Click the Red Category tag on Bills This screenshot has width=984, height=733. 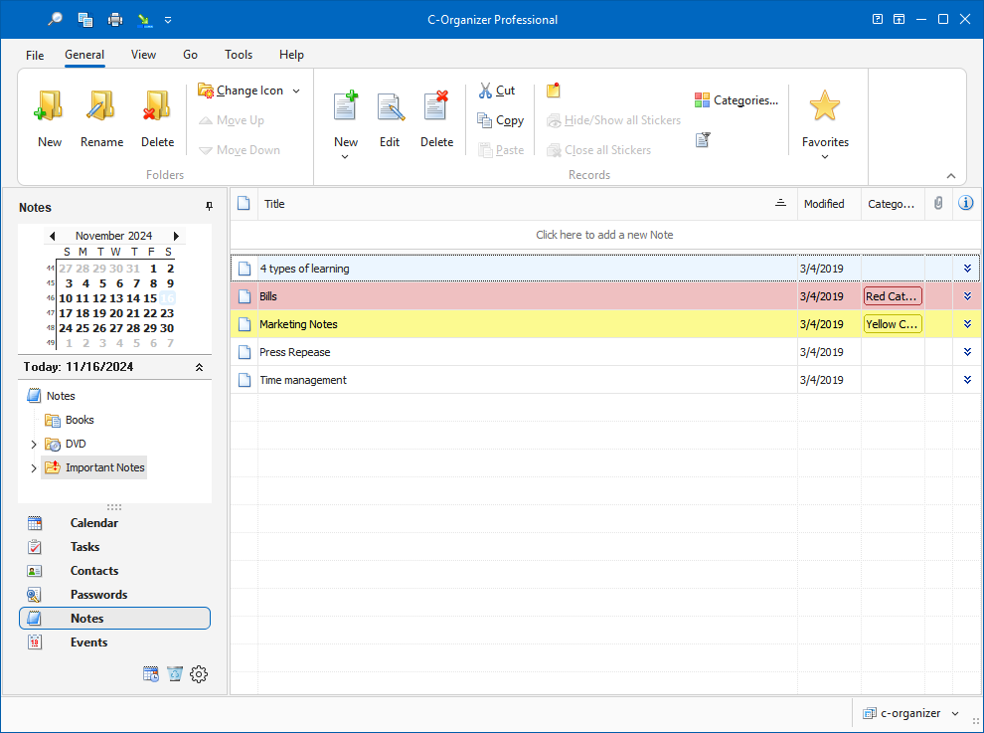pyautogui.click(x=893, y=296)
